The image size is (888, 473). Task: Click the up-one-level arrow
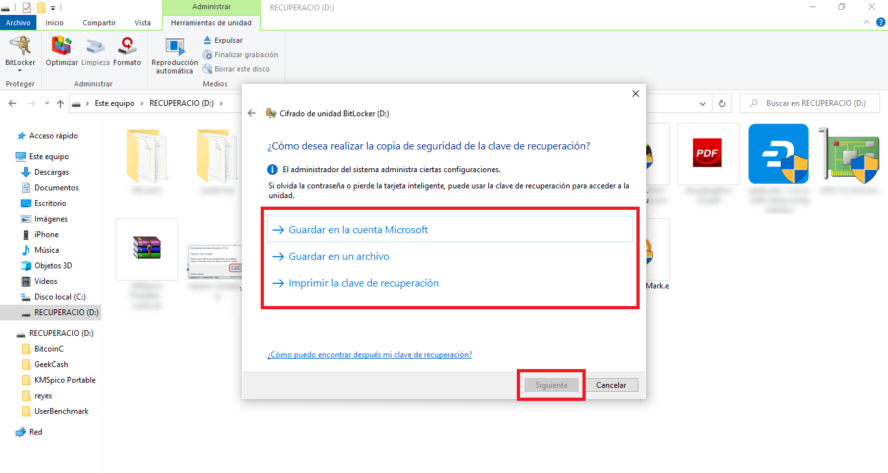60,103
